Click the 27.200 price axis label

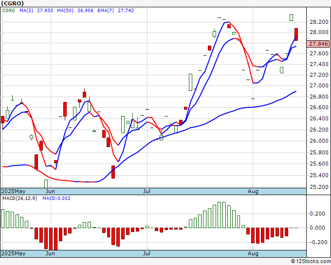(x=319, y=75)
